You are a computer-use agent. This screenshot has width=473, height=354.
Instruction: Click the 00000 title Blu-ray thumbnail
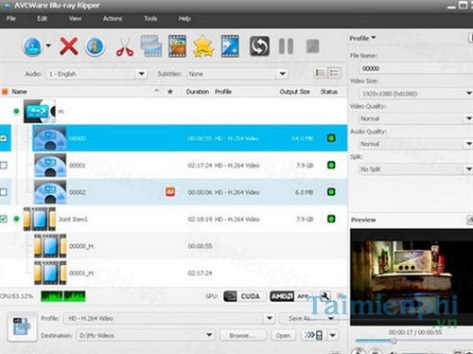[50, 138]
